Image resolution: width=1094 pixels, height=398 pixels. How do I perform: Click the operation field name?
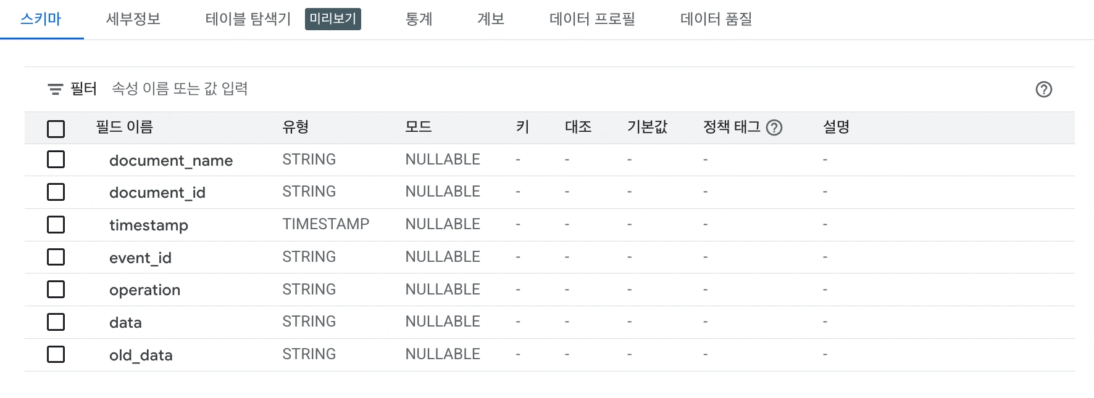(145, 290)
